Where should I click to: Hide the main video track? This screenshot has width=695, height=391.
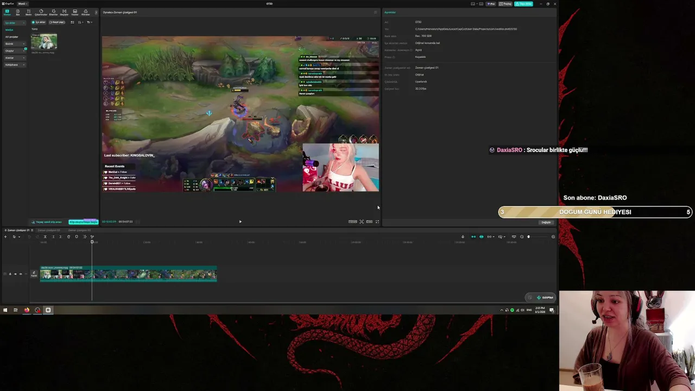[15, 274]
